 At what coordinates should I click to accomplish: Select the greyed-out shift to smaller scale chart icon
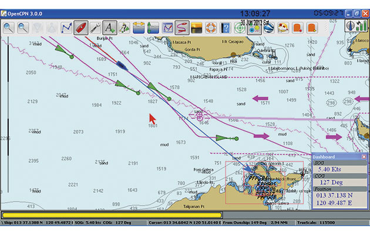[x=52, y=28]
